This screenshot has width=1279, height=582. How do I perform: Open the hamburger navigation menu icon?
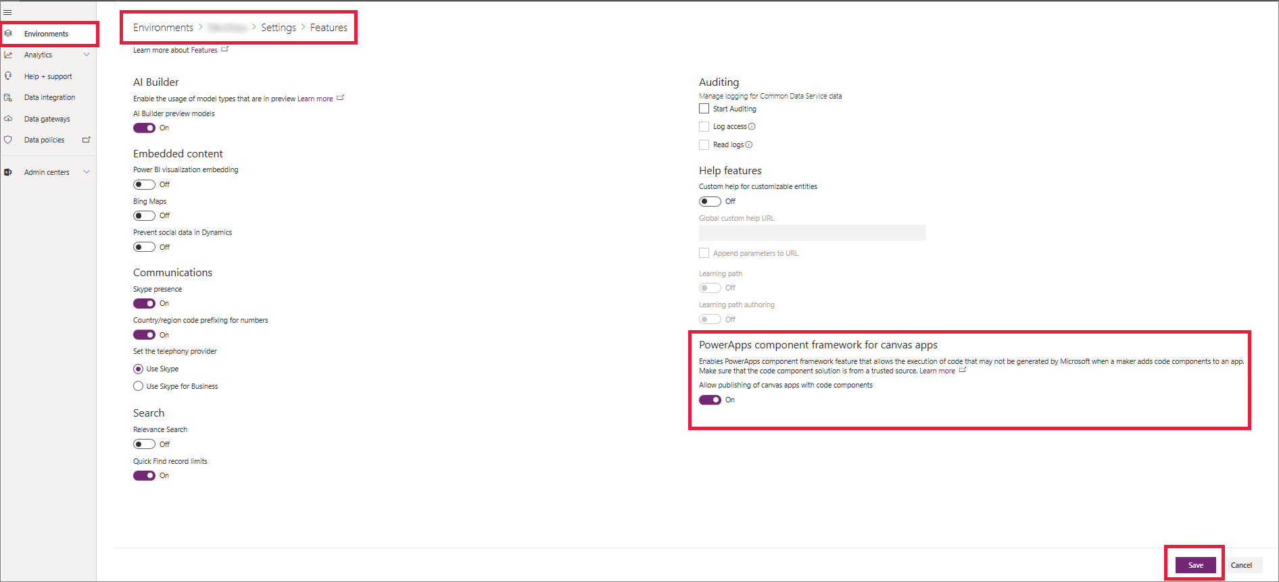(x=8, y=12)
